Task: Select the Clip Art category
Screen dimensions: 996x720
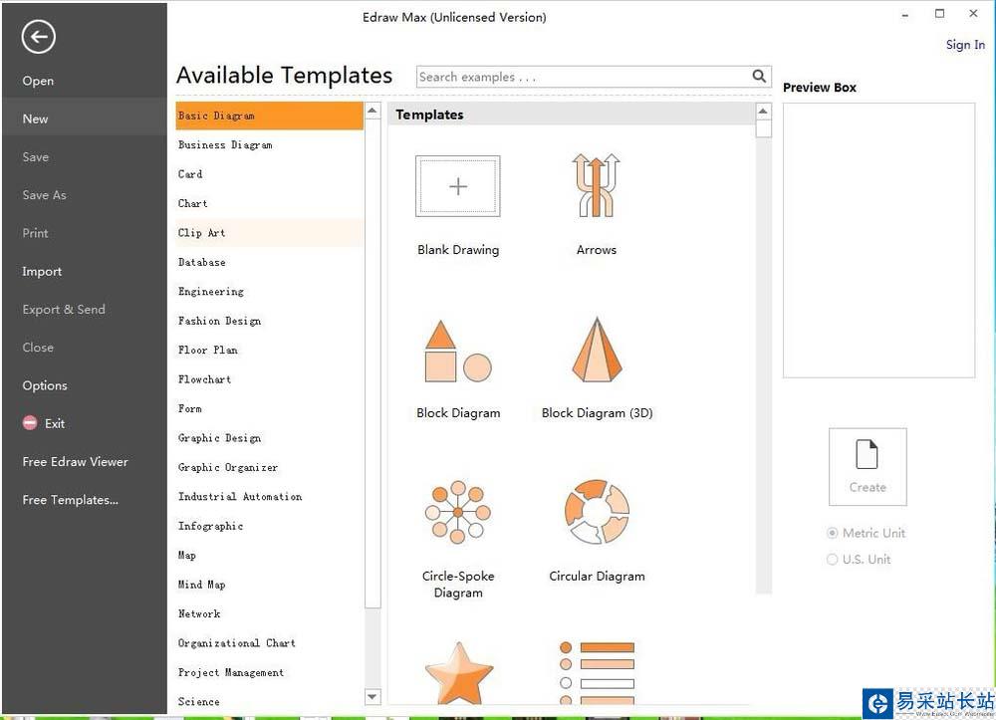Action: 269,232
